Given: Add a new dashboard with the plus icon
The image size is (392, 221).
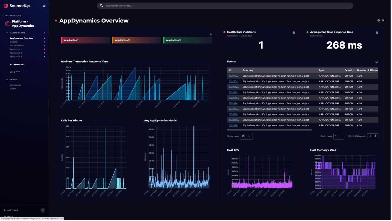Looking at the screenshot, I should coord(44,33).
